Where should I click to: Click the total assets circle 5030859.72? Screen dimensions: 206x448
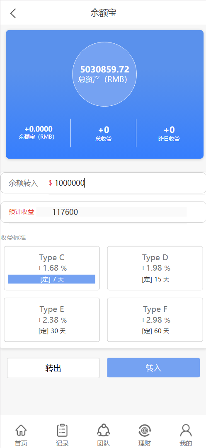point(104,74)
